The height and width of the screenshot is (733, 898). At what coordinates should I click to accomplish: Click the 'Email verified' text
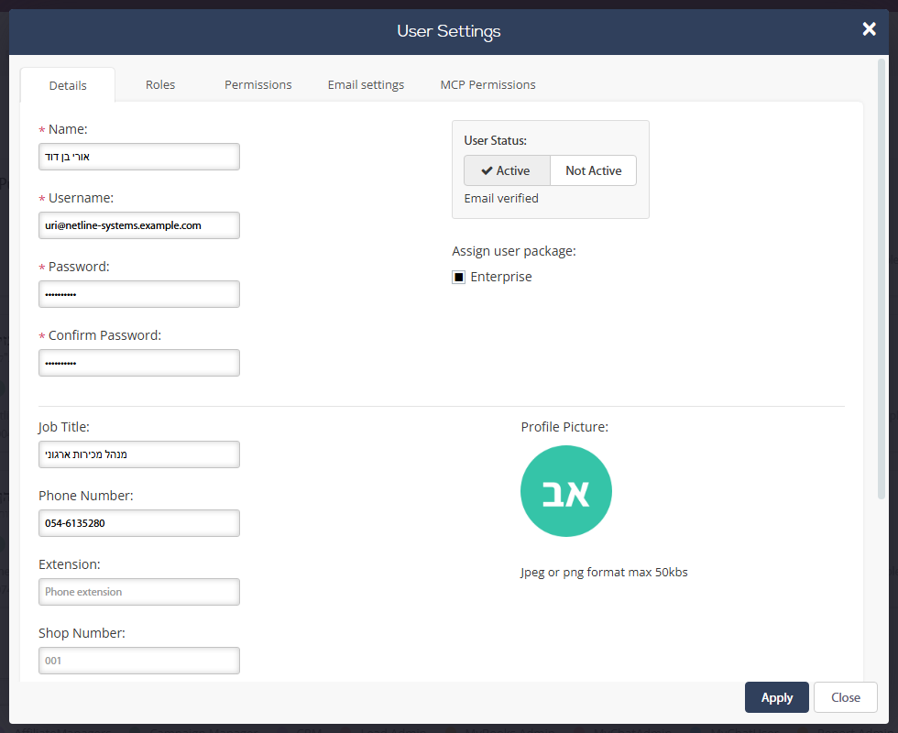pos(501,198)
